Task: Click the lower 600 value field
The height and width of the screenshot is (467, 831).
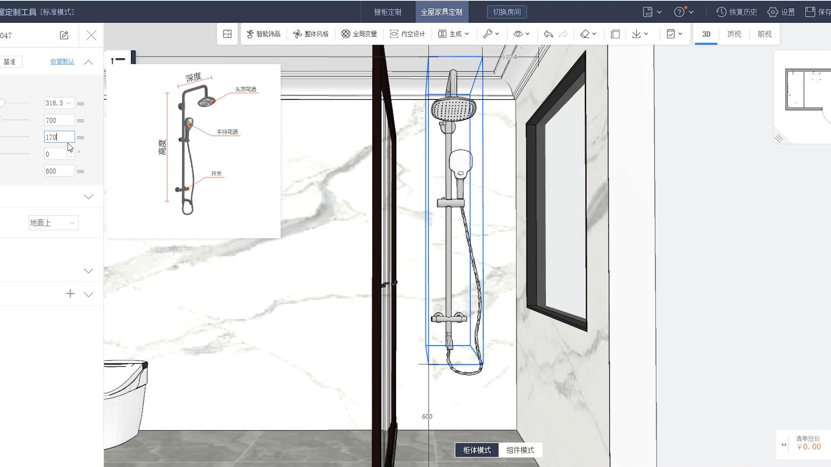Action: point(59,171)
